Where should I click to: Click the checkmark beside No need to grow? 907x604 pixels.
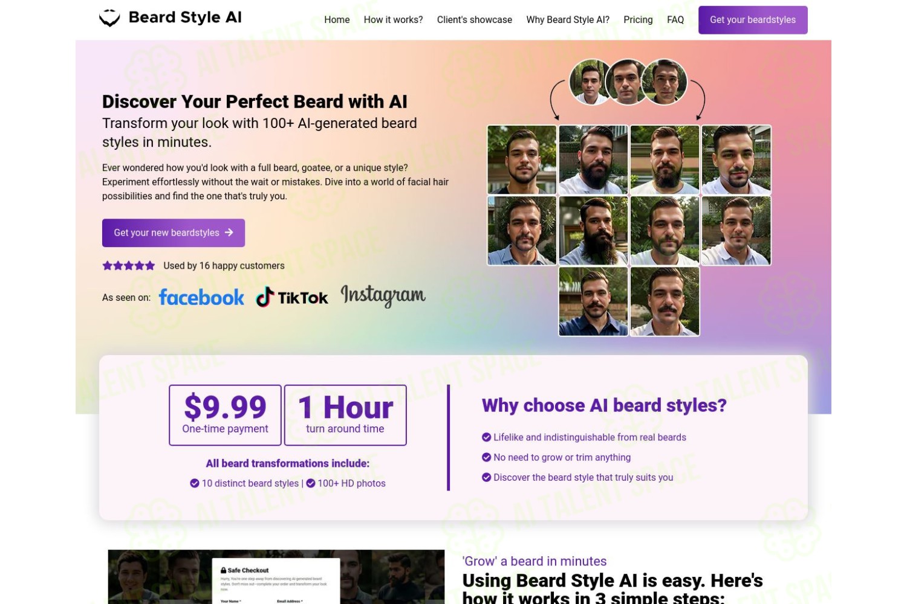pos(486,457)
